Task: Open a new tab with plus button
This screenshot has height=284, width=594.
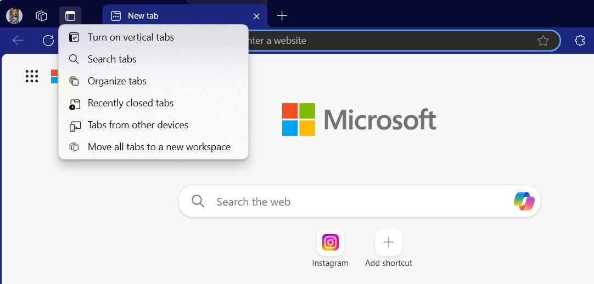Action: click(282, 16)
